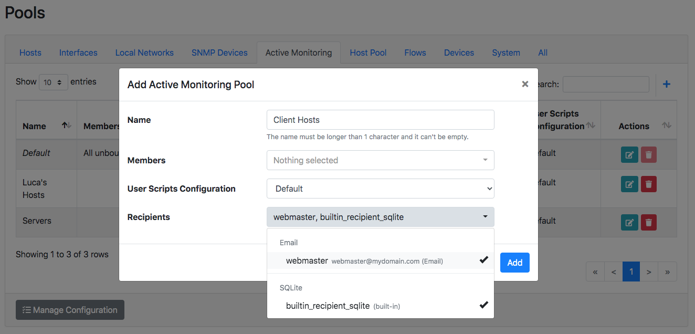Click the Actions column header text

coord(634,126)
